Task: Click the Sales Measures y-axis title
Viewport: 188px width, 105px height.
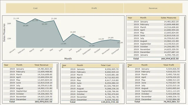Action: [4, 33]
